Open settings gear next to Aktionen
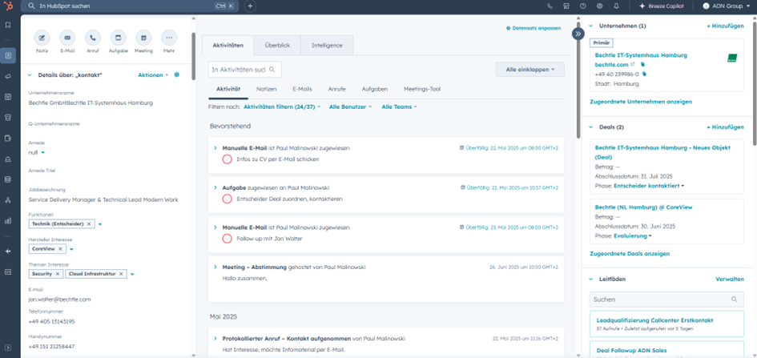The image size is (757, 358). click(x=177, y=74)
